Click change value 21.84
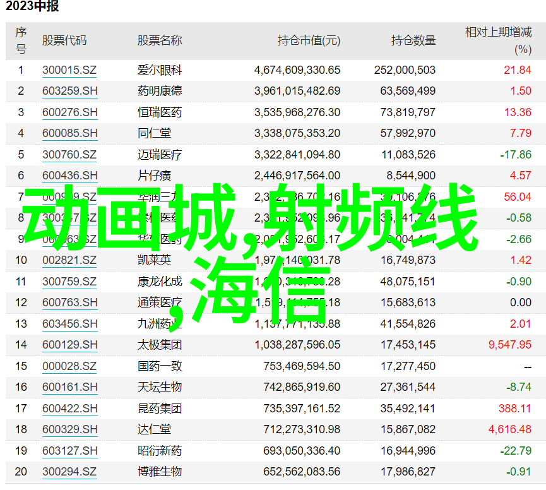The height and width of the screenshot is (490, 546). tap(518, 70)
